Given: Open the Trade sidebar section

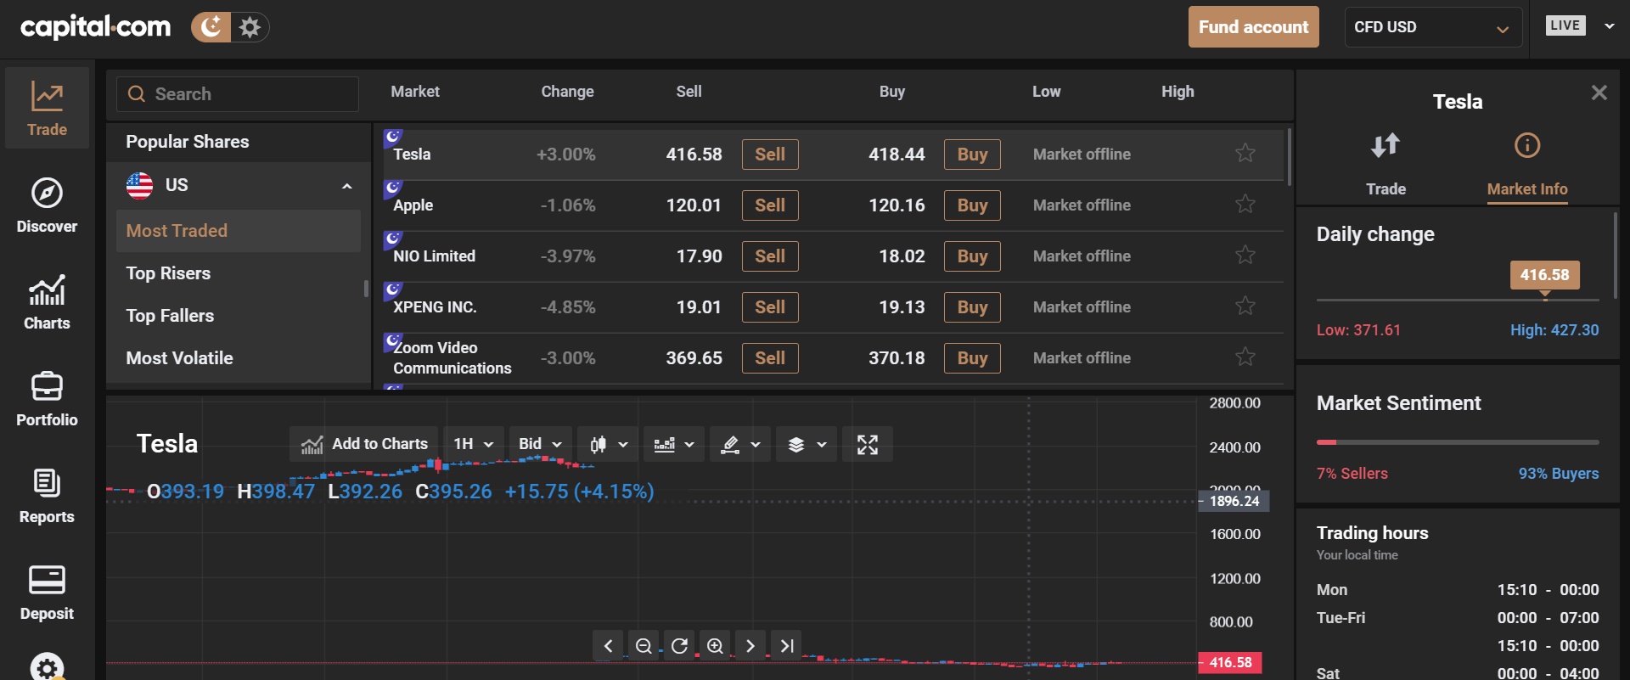Looking at the screenshot, I should (48, 109).
